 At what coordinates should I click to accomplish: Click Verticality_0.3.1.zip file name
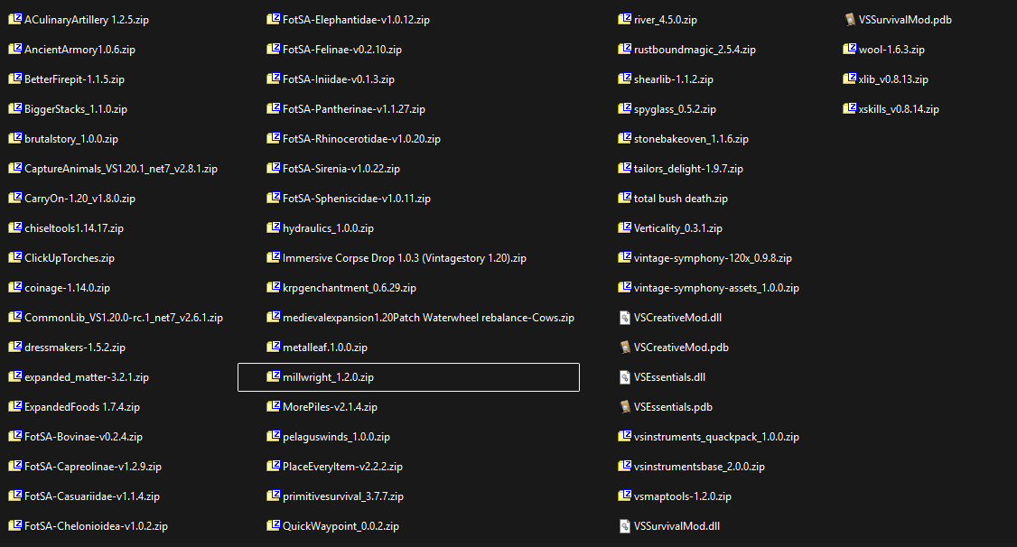[x=678, y=228]
